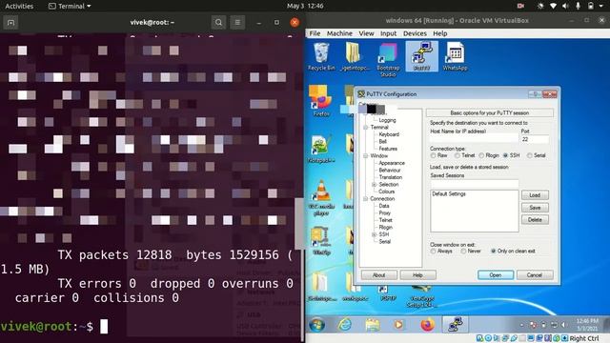Select the Bootstrap Studio desktop shortcut
The image size is (610, 343).
coord(388,59)
